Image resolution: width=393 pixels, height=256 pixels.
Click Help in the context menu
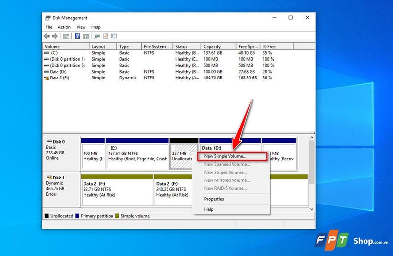[x=209, y=209]
